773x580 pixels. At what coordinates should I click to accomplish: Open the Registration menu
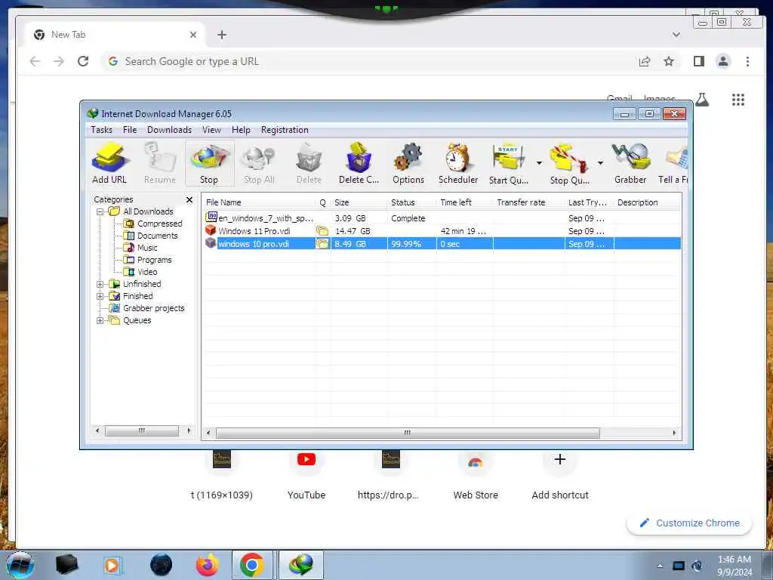(x=285, y=130)
